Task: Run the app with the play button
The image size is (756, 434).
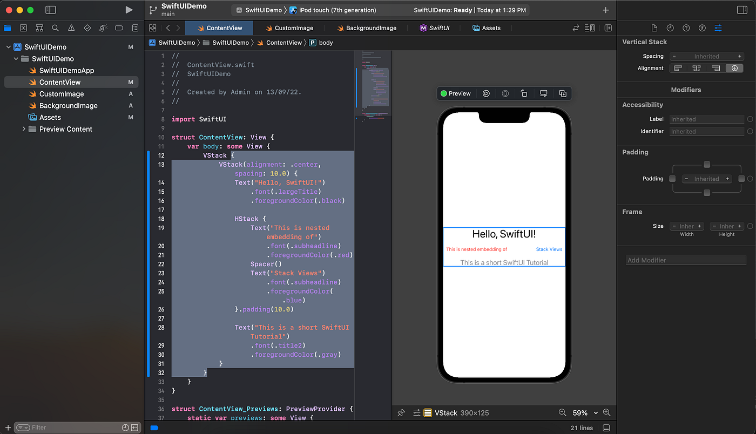Action: click(129, 9)
